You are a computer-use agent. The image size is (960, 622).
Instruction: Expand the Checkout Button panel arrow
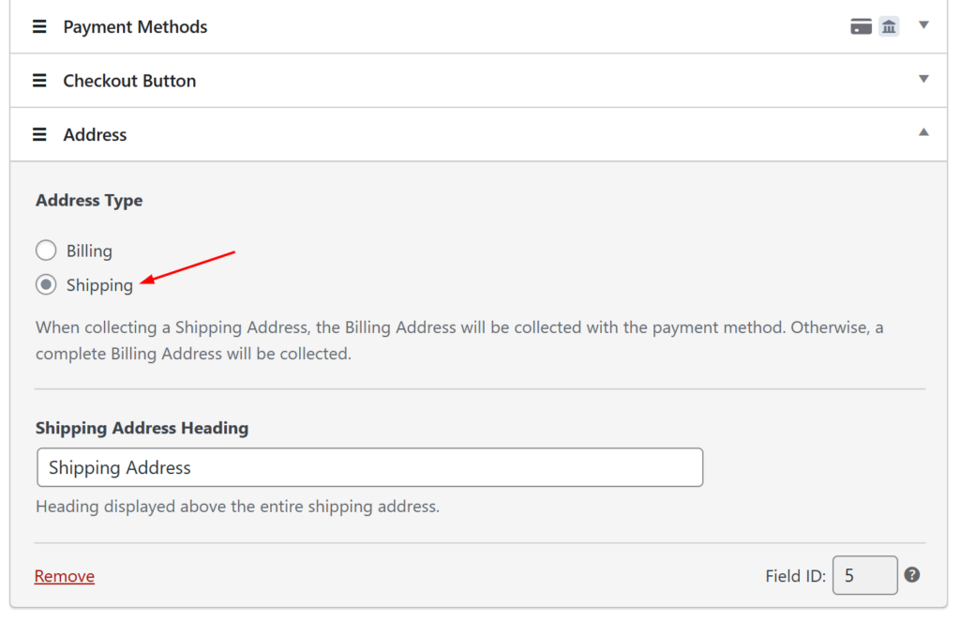click(x=923, y=80)
